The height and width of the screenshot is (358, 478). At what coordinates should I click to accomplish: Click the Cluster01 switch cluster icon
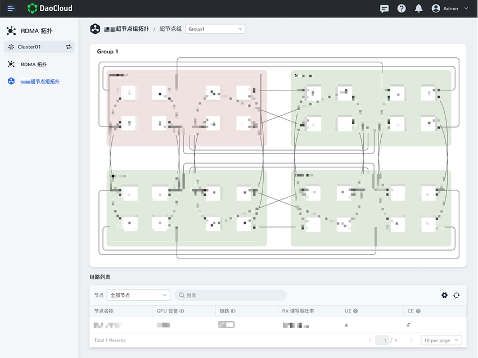69,47
